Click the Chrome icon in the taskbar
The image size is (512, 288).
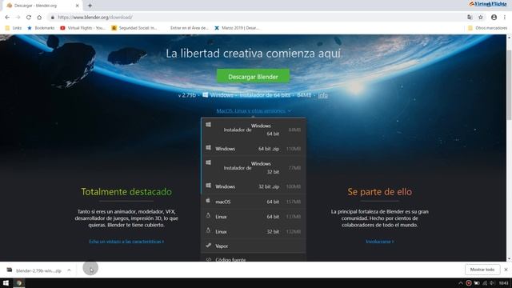coord(19,283)
